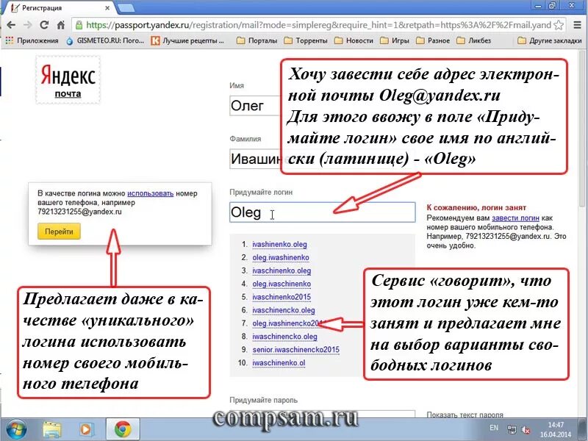The image size is (588, 441).
Task: Click the Имя field containing Олег
Action: pos(255,106)
